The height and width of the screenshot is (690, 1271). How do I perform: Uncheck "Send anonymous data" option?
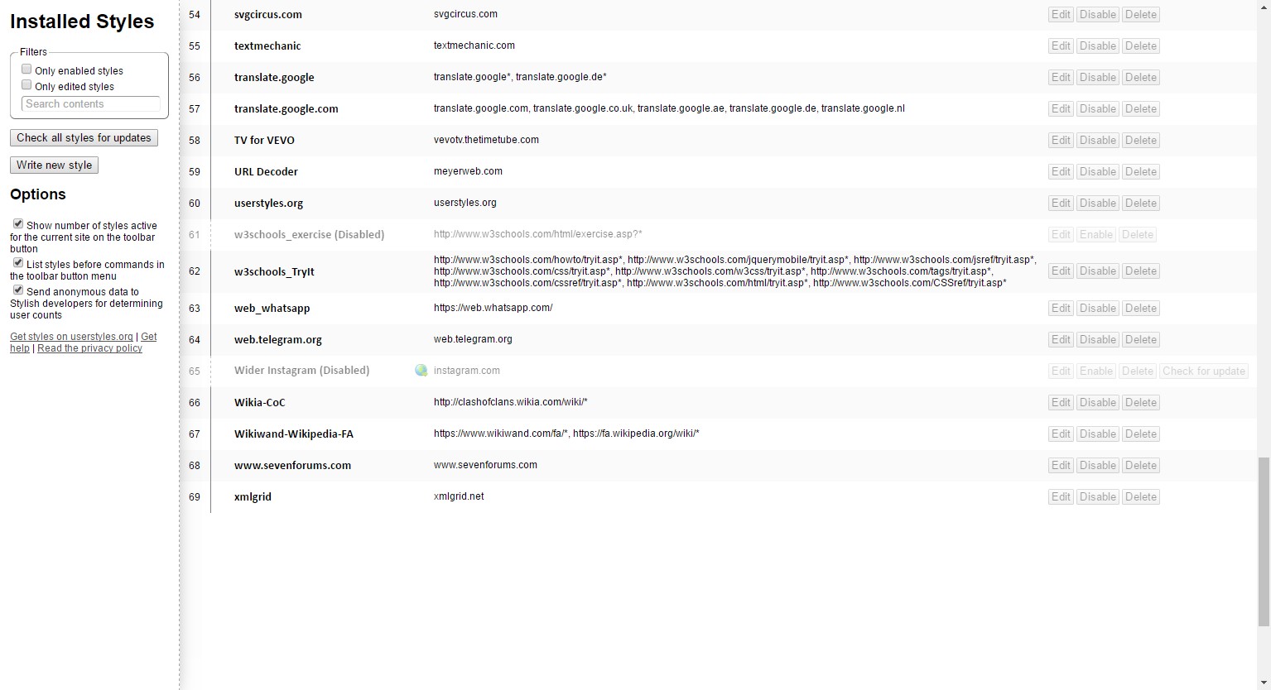[17, 290]
